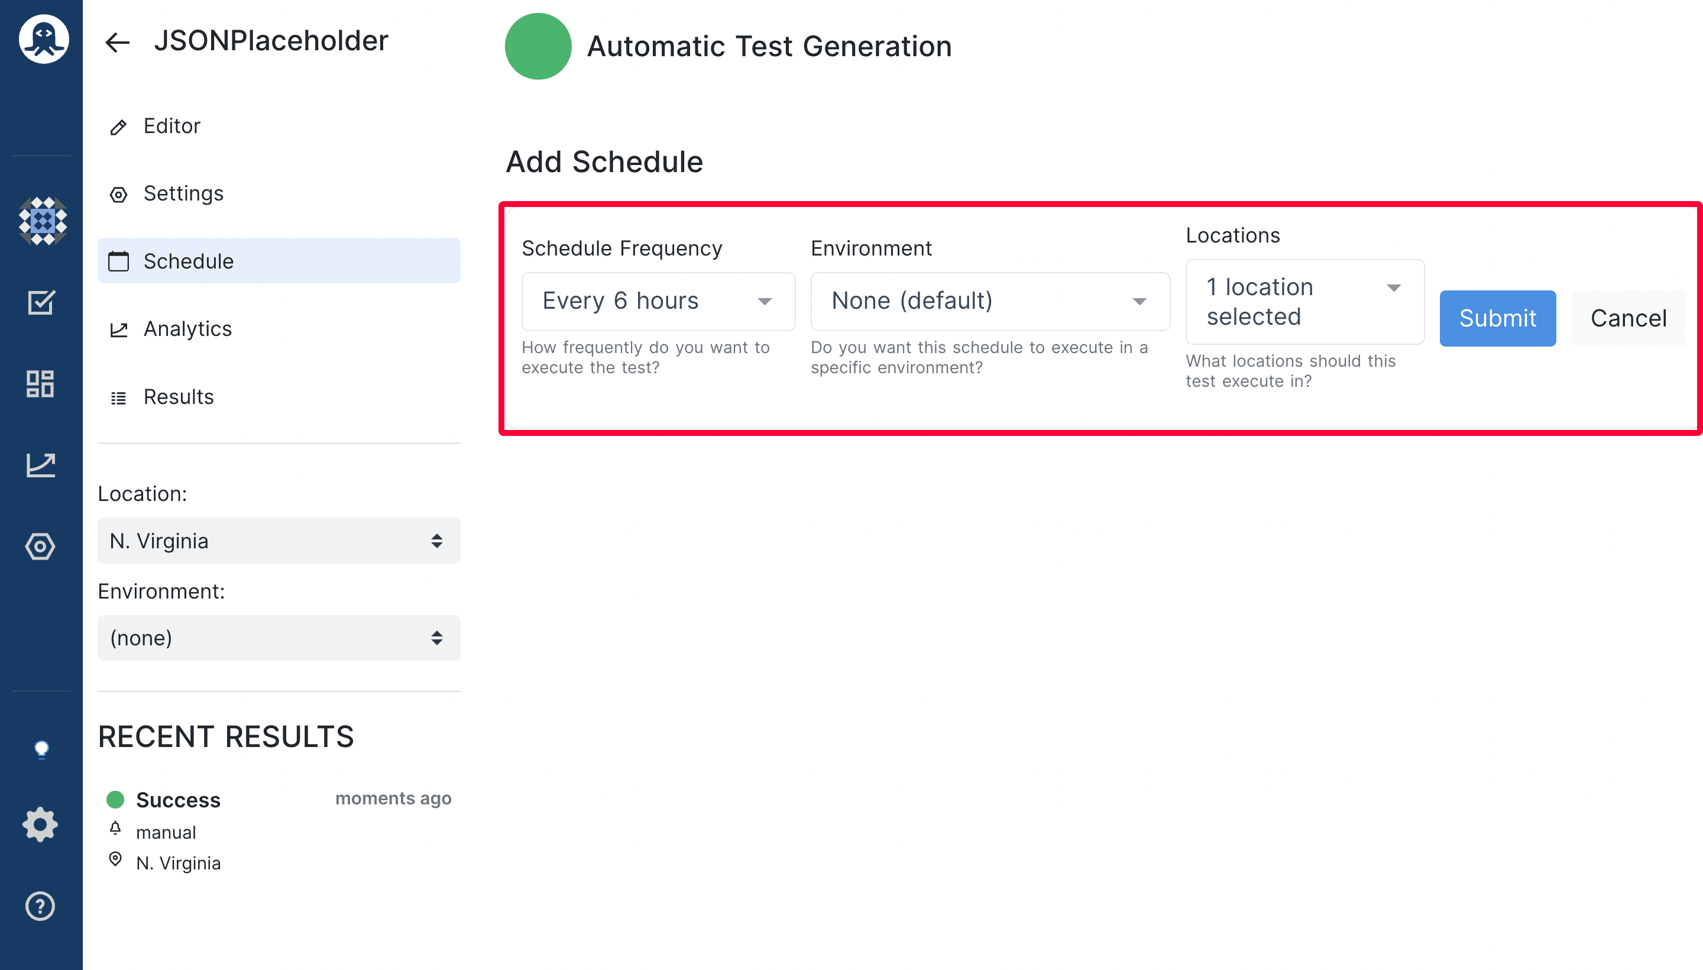Open the Results menu item
Image resolution: width=1703 pixels, height=970 pixels.
pos(279,396)
